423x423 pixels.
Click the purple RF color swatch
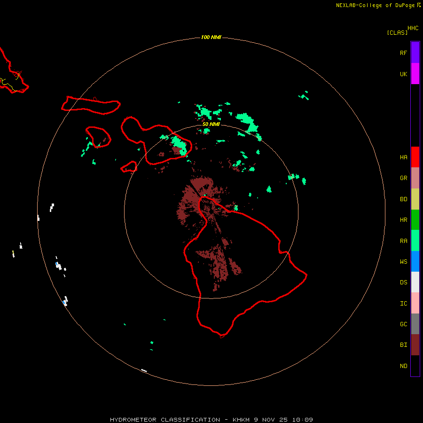click(x=415, y=53)
